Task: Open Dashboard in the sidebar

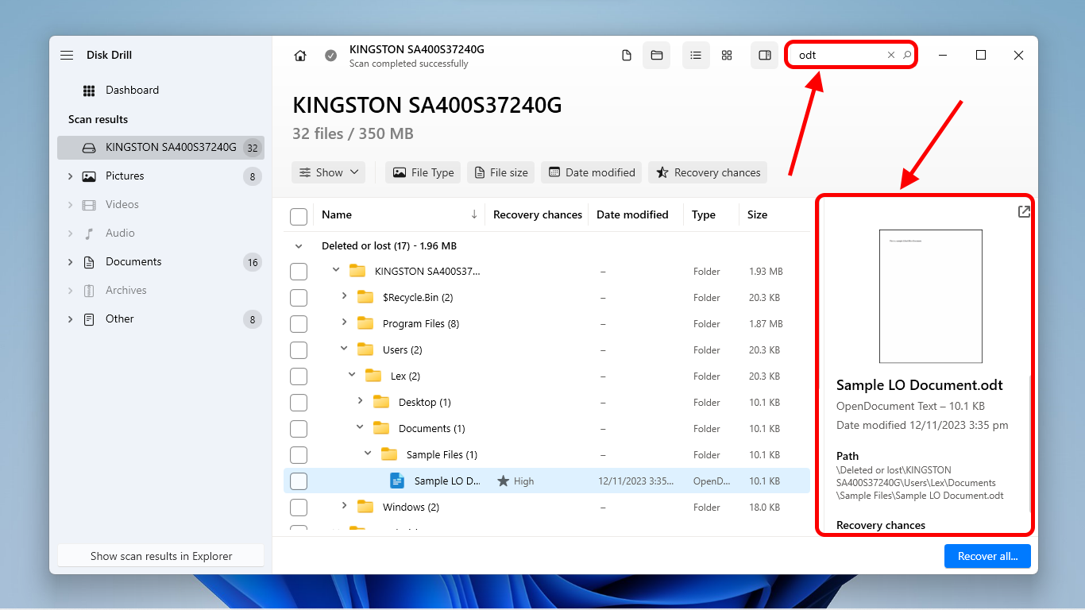Action: (x=132, y=91)
